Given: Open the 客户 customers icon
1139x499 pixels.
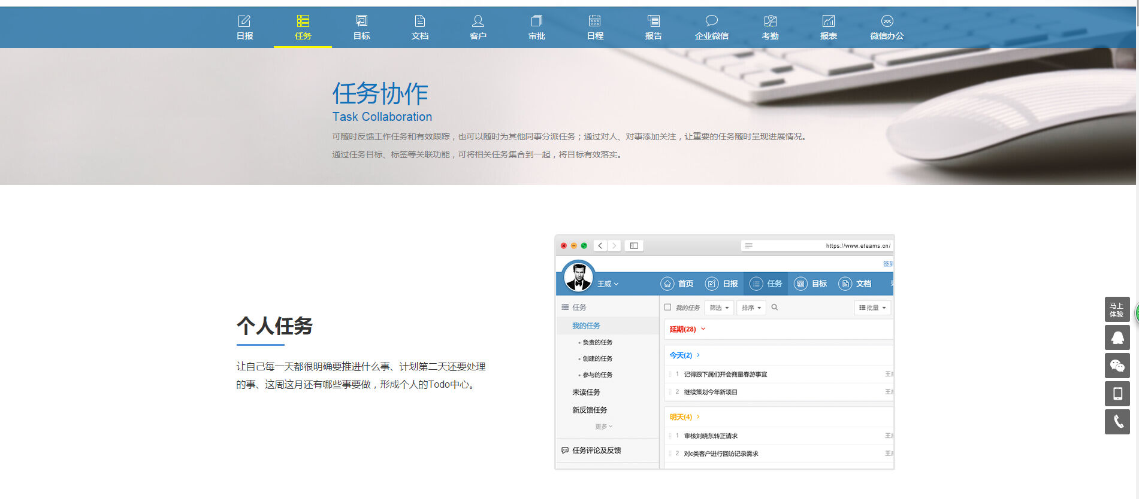Looking at the screenshot, I should pos(478,22).
